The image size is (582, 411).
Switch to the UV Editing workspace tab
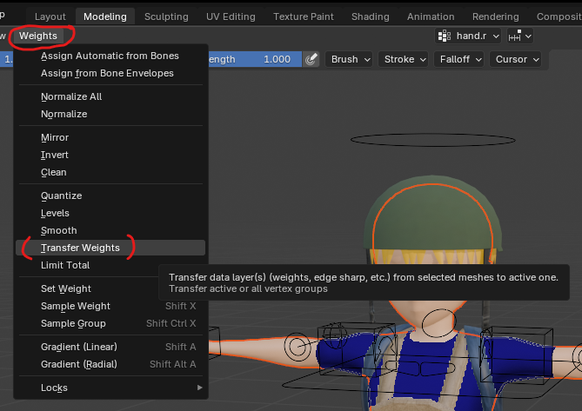tap(231, 17)
